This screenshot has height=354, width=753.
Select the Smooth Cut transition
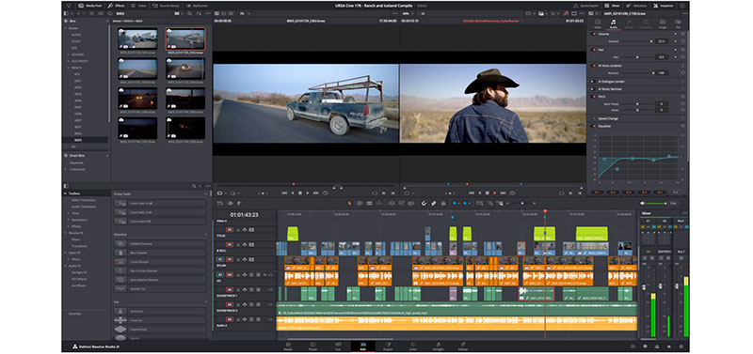tap(160, 289)
